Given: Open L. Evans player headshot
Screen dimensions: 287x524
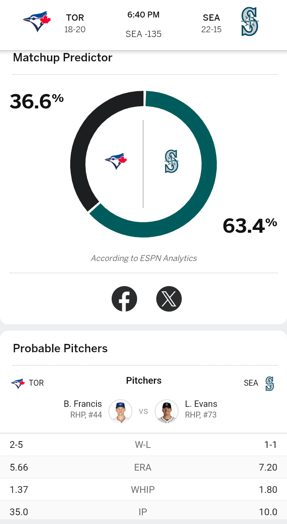Looking at the screenshot, I should tap(166, 411).
